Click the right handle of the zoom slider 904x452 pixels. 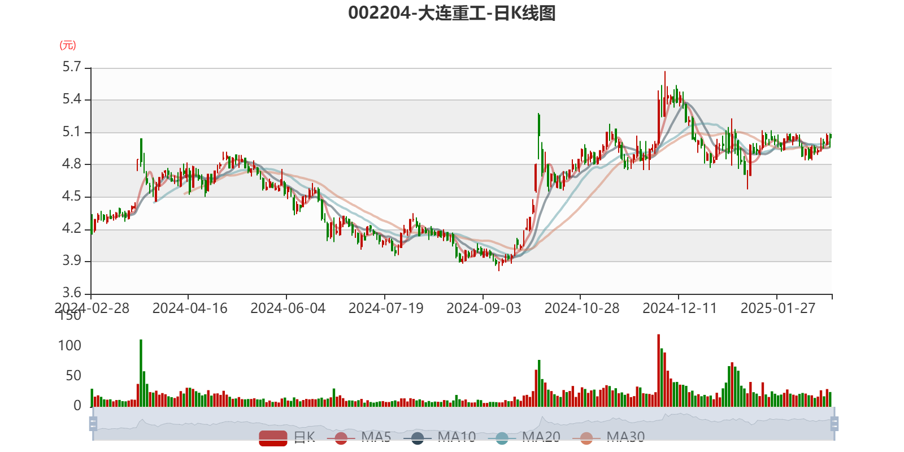[835, 424]
